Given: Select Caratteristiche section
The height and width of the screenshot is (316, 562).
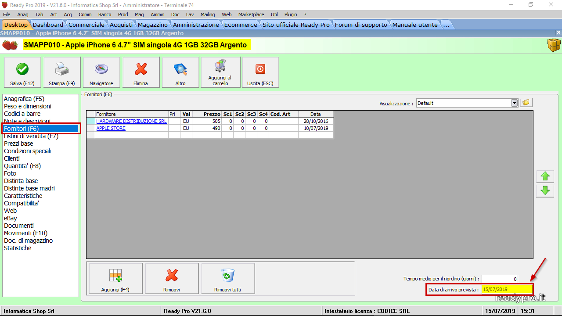Looking at the screenshot, I should tap(23, 196).
